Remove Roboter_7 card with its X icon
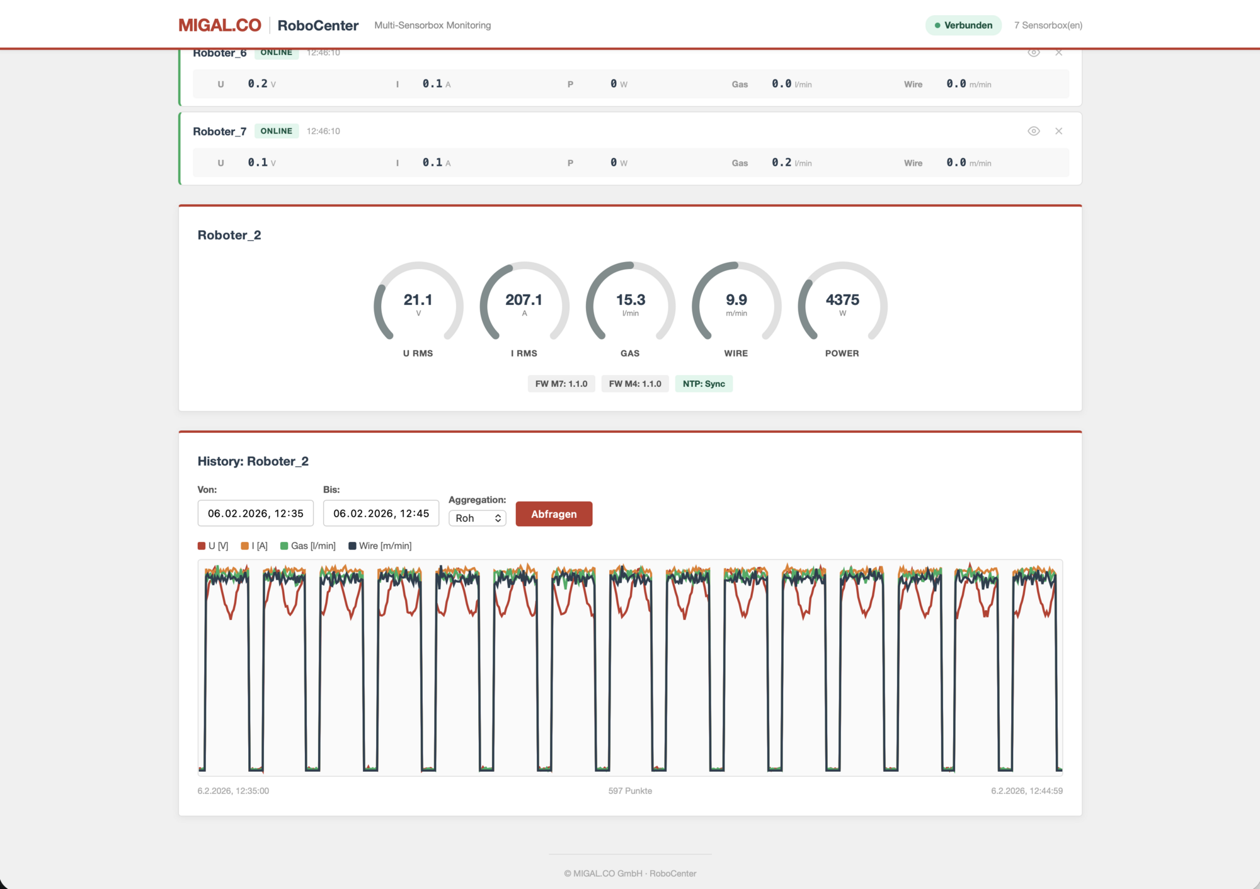1260x889 pixels. (x=1058, y=131)
